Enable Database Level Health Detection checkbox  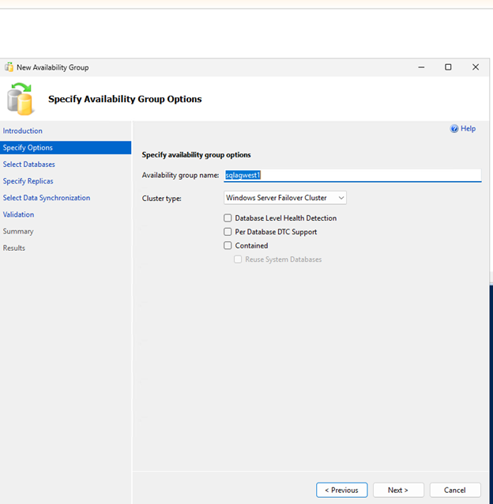[228, 218]
